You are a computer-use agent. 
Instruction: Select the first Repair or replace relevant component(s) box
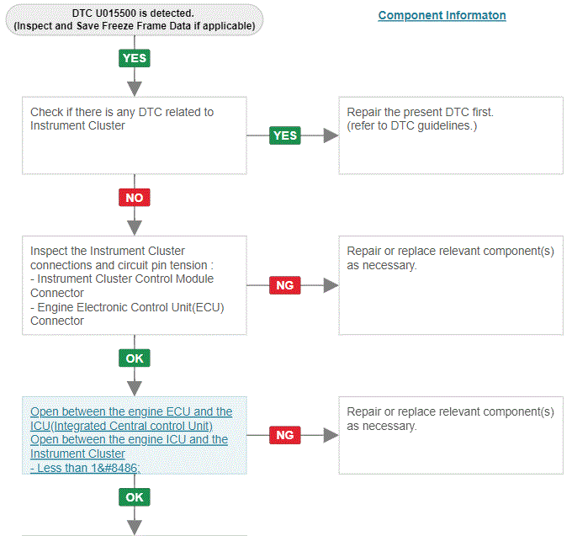(451, 285)
